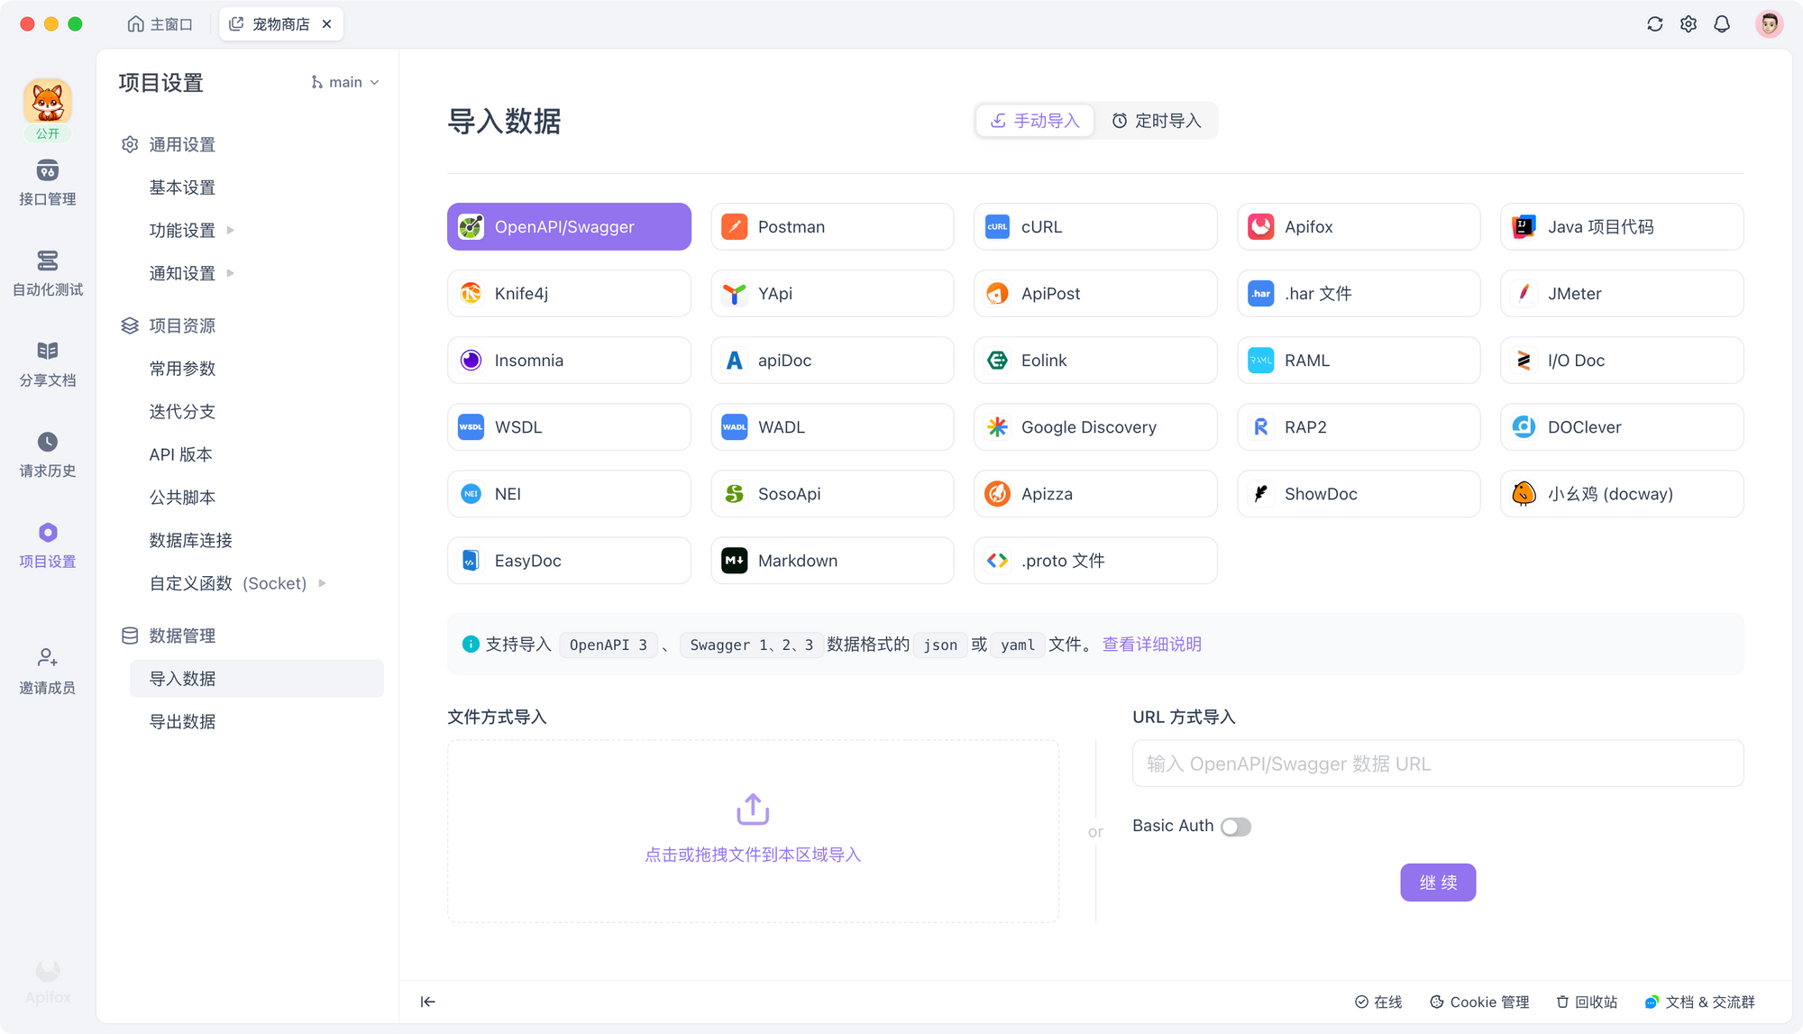Select Postman as the import format
This screenshot has width=1803, height=1034.
(831, 226)
